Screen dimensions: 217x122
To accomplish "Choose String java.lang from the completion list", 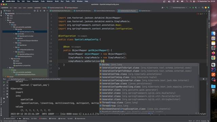I will pos(149,65).
